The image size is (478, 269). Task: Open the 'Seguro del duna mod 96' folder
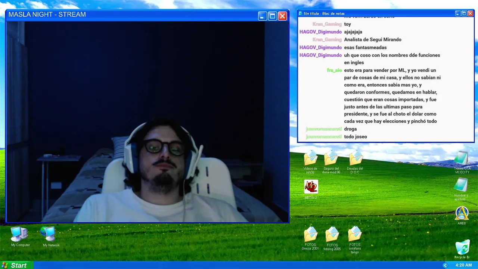point(331,163)
